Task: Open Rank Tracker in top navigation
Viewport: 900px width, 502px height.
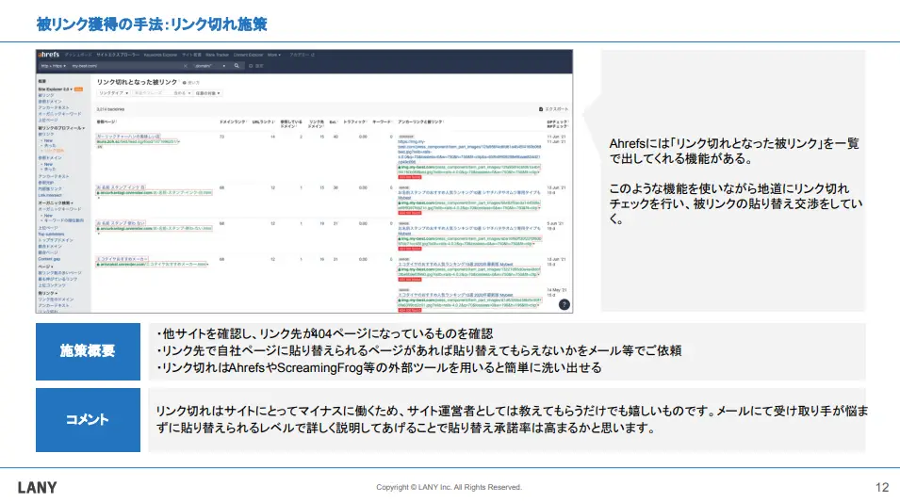Action: click(217, 55)
